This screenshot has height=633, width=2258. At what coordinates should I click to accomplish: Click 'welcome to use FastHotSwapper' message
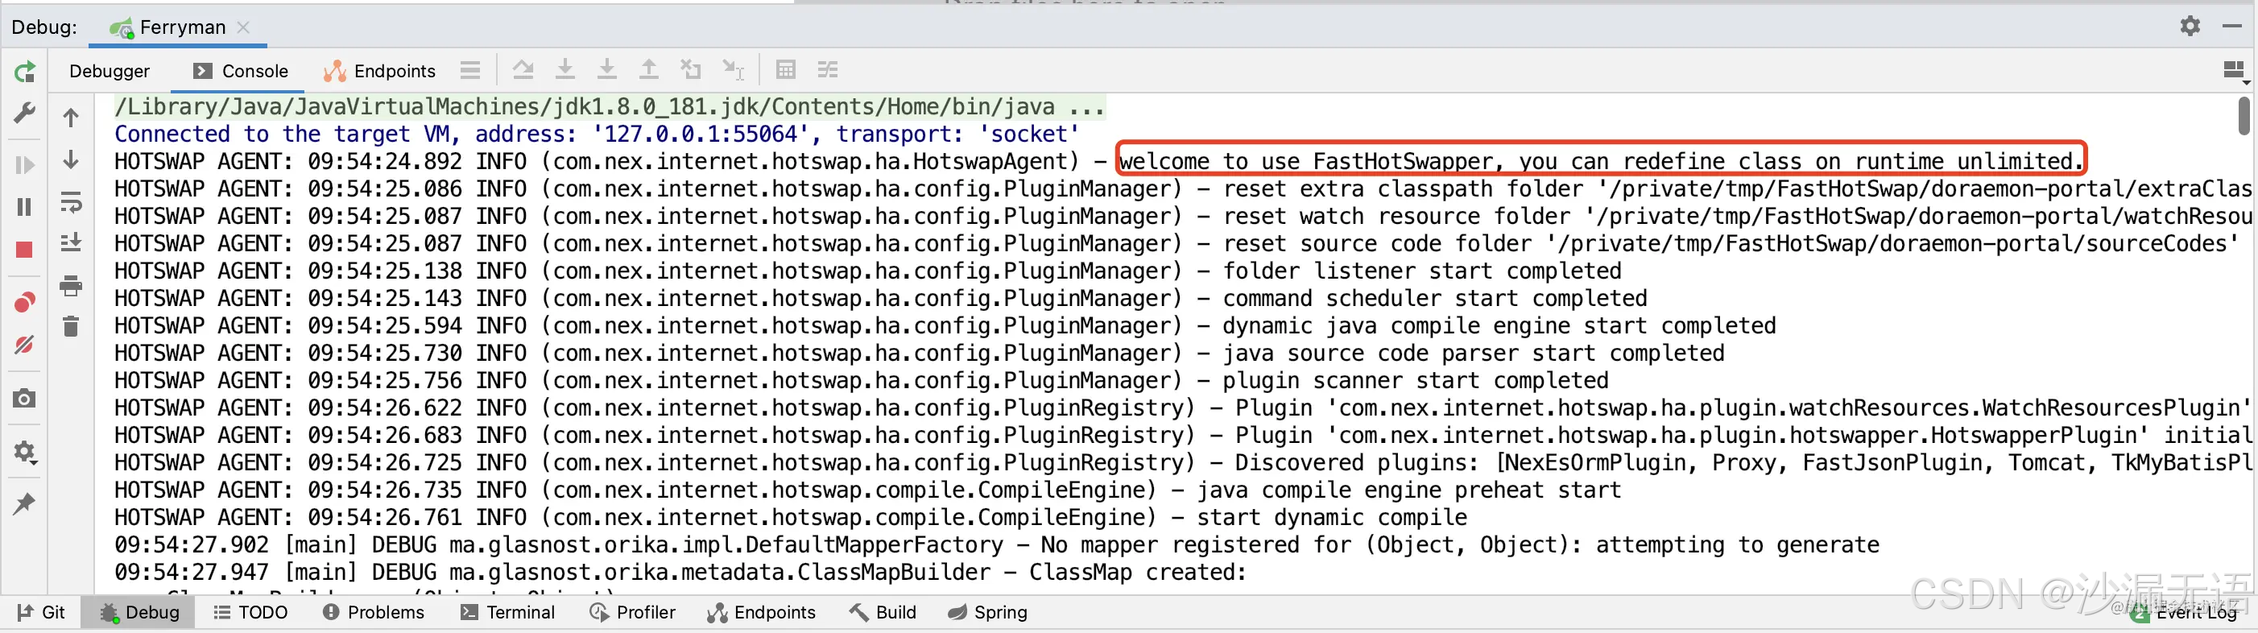click(x=1601, y=161)
